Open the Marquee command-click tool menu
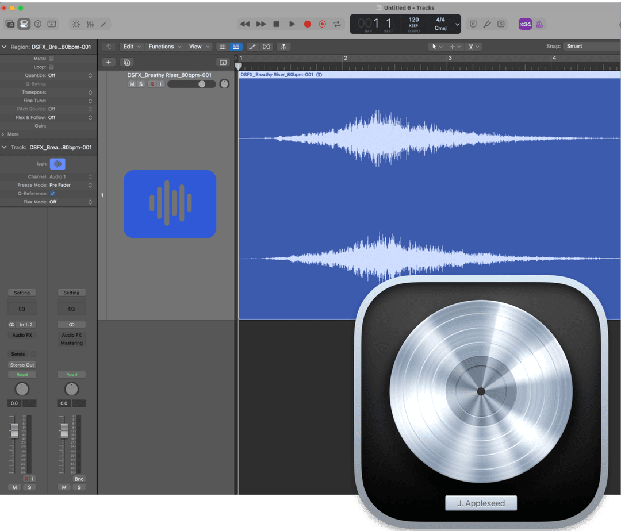 [455, 47]
